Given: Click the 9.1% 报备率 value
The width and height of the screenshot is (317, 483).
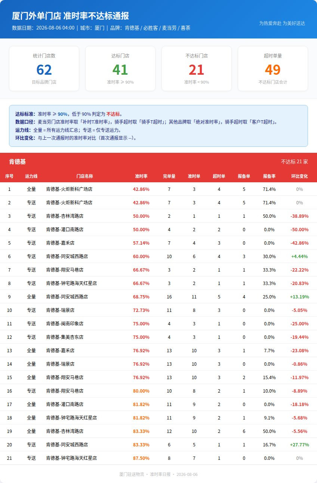Looking at the screenshot, I should click(269, 418).
